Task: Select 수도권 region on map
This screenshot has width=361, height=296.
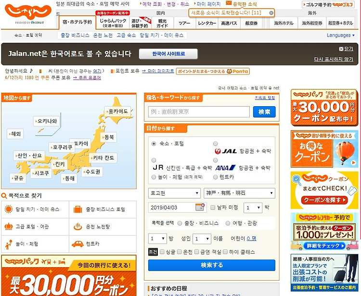Action: 92,172
